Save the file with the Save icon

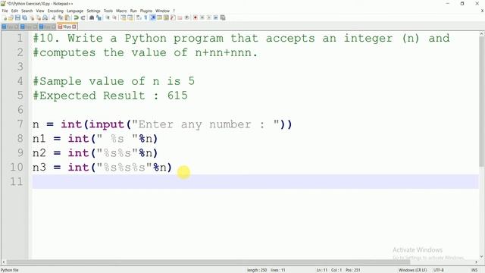[17, 17]
